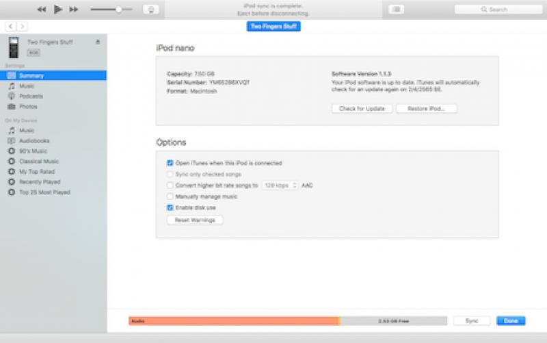Screen dimensions: 547x343
Task: Click the Classical Music gear icon
Action: [12, 162]
